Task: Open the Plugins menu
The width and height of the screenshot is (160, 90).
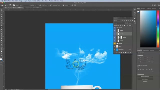Action: pyautogui.click(x=51, y=1)
